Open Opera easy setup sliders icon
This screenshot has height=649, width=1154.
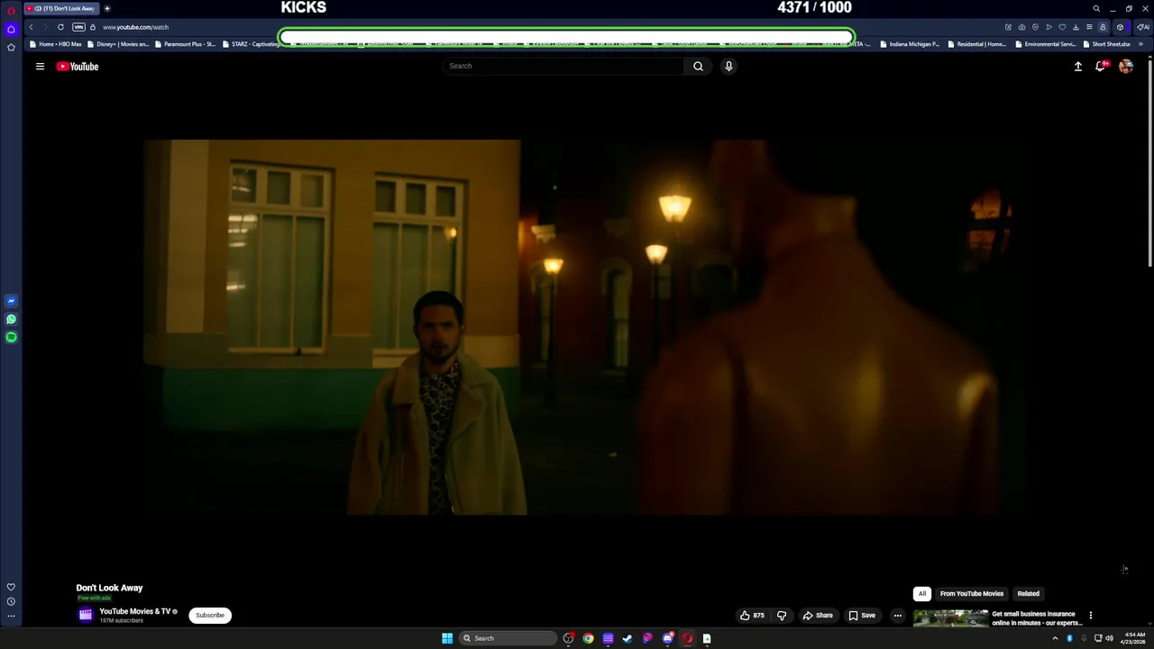(x=1089, y=27)
